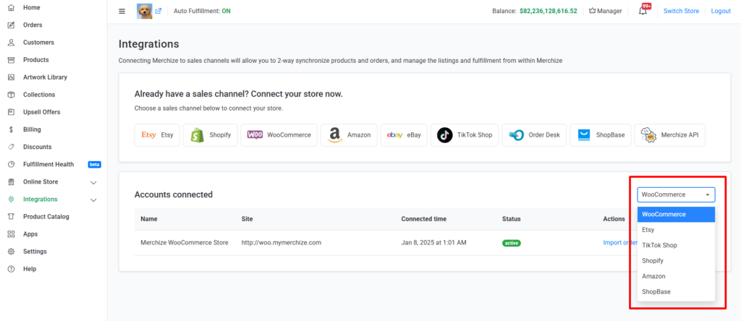Click the Online Store shop icon
The width and height of the screenshot is (741, 321).
click(x=12, y=182)
